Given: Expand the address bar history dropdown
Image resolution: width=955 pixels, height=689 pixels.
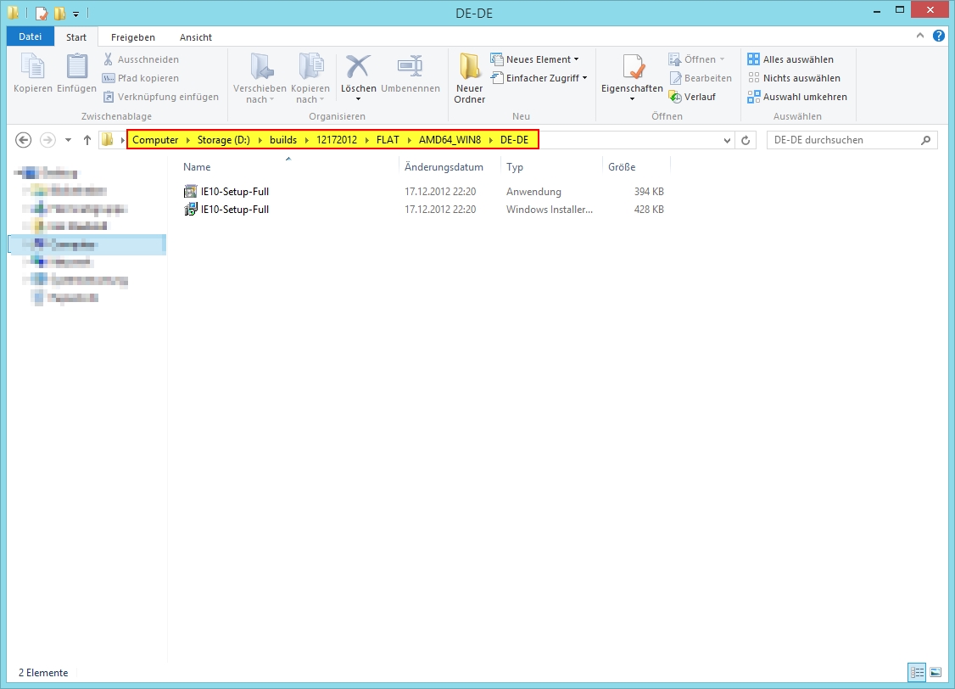Looking at the screenshot, I should [x=727, y=140].
